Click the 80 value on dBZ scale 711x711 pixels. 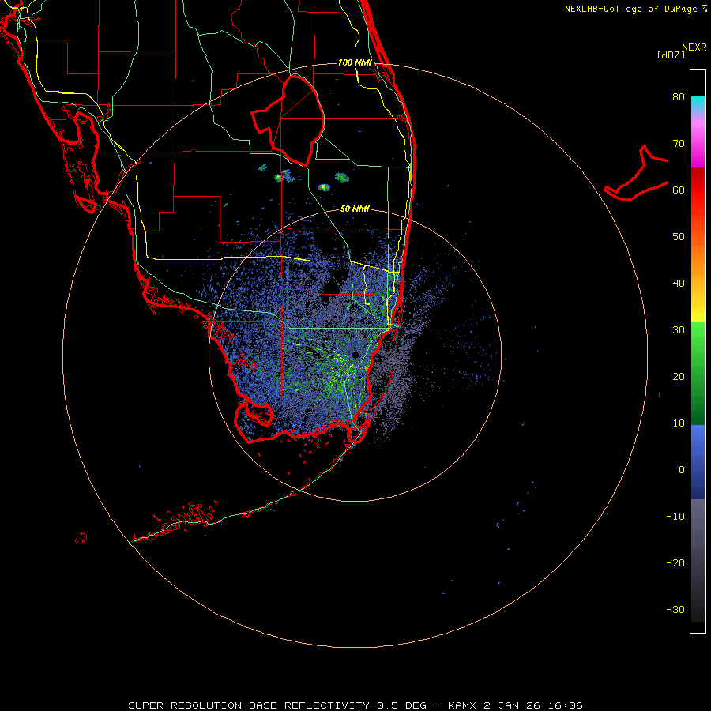pos(679,96)
